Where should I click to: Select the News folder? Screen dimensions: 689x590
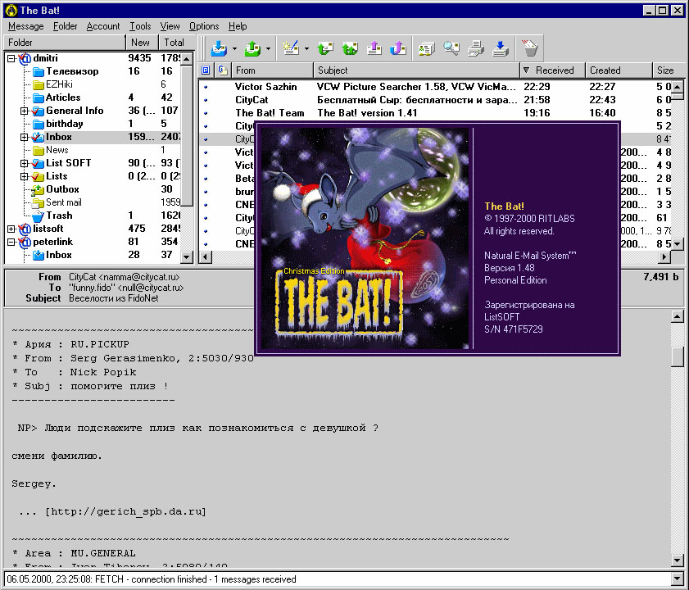(57, 150)
